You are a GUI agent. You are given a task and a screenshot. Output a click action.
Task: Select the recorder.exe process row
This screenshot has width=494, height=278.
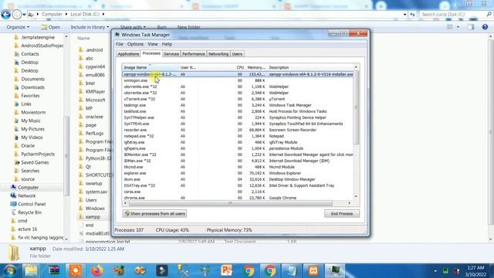[238, 130]
